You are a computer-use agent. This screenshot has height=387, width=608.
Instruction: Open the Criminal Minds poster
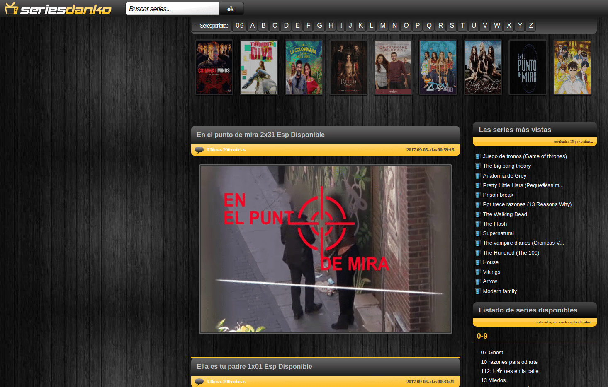pyautogui.click(x=214, y=67)
